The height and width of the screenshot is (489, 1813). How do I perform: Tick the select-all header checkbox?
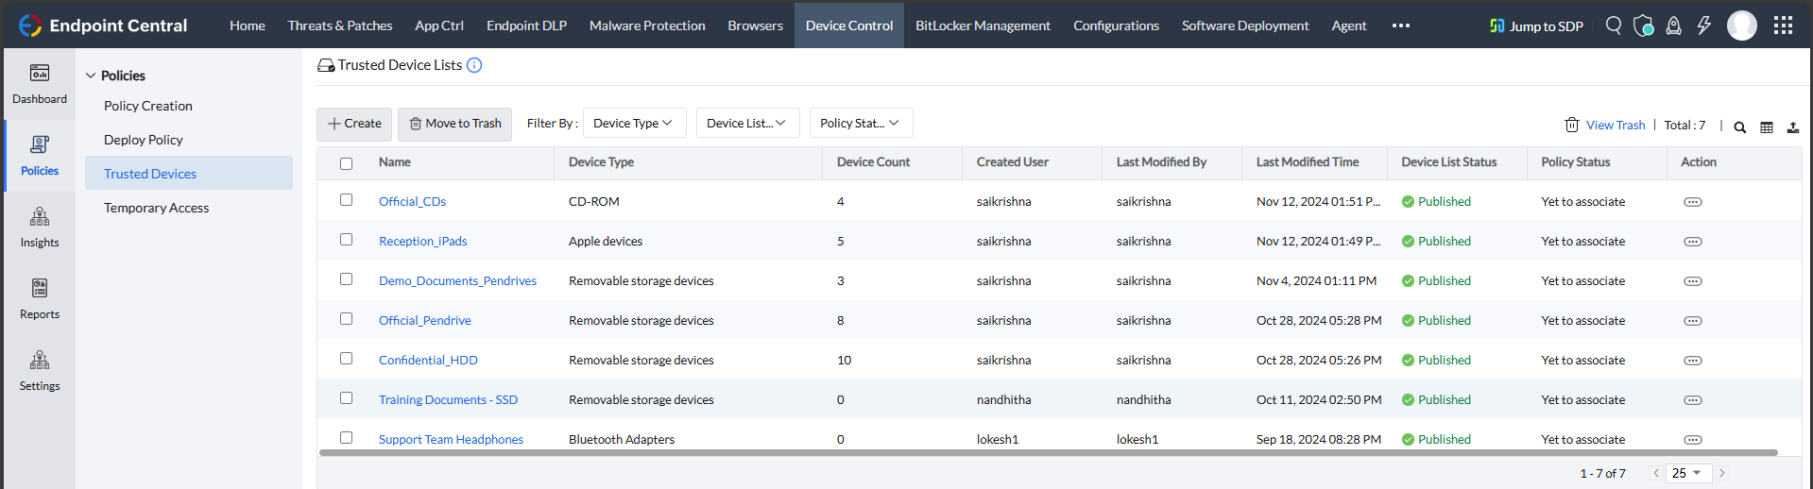click(x=347, y=163)
